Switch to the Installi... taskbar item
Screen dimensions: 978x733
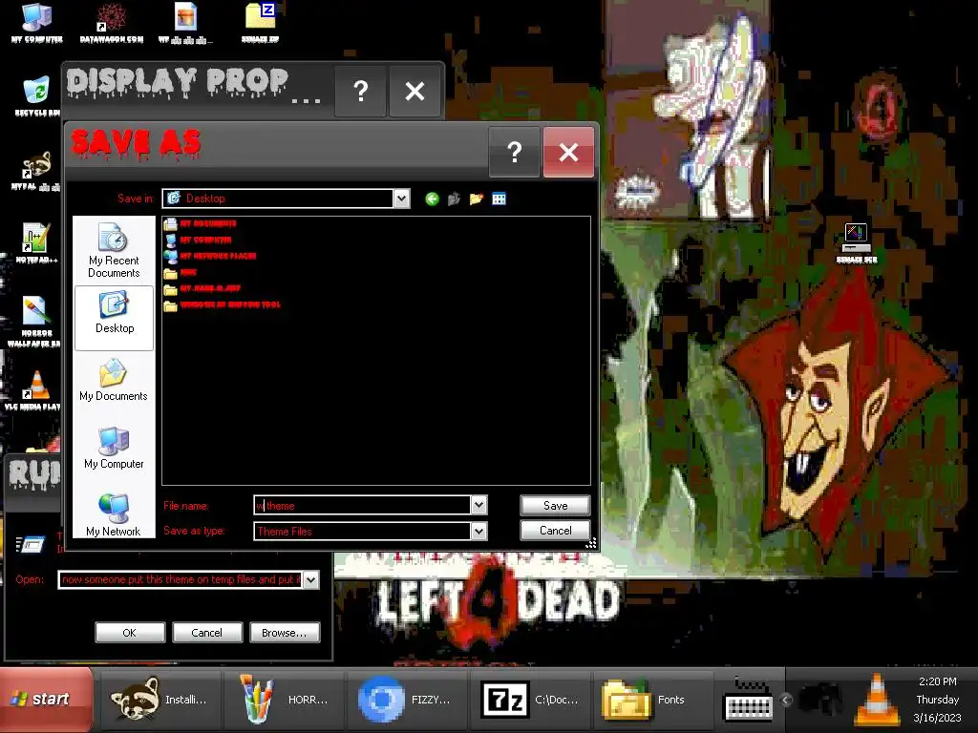160,700
